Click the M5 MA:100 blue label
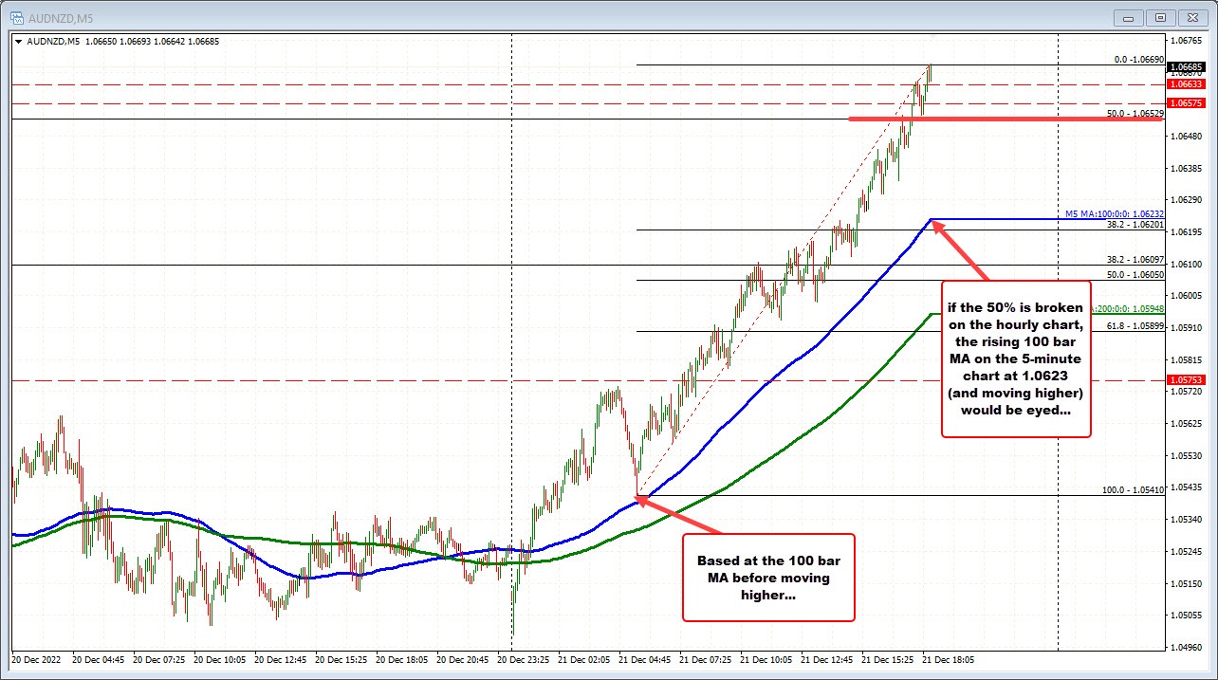 (x=1115, y=214)
